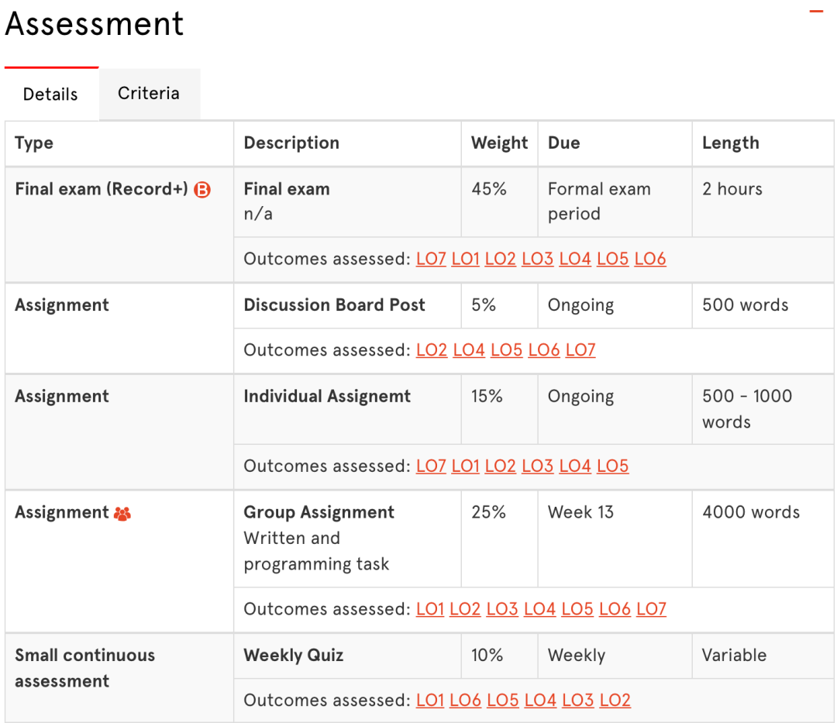
Task: Click LO3 link under Group Assignment outcomes
Action: [x=502, y=610]
